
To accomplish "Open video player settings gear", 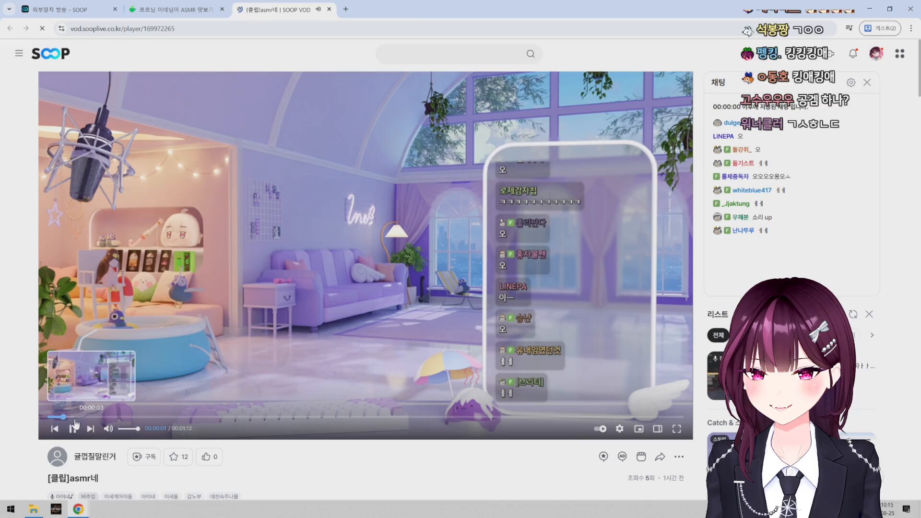I will 620,429.
